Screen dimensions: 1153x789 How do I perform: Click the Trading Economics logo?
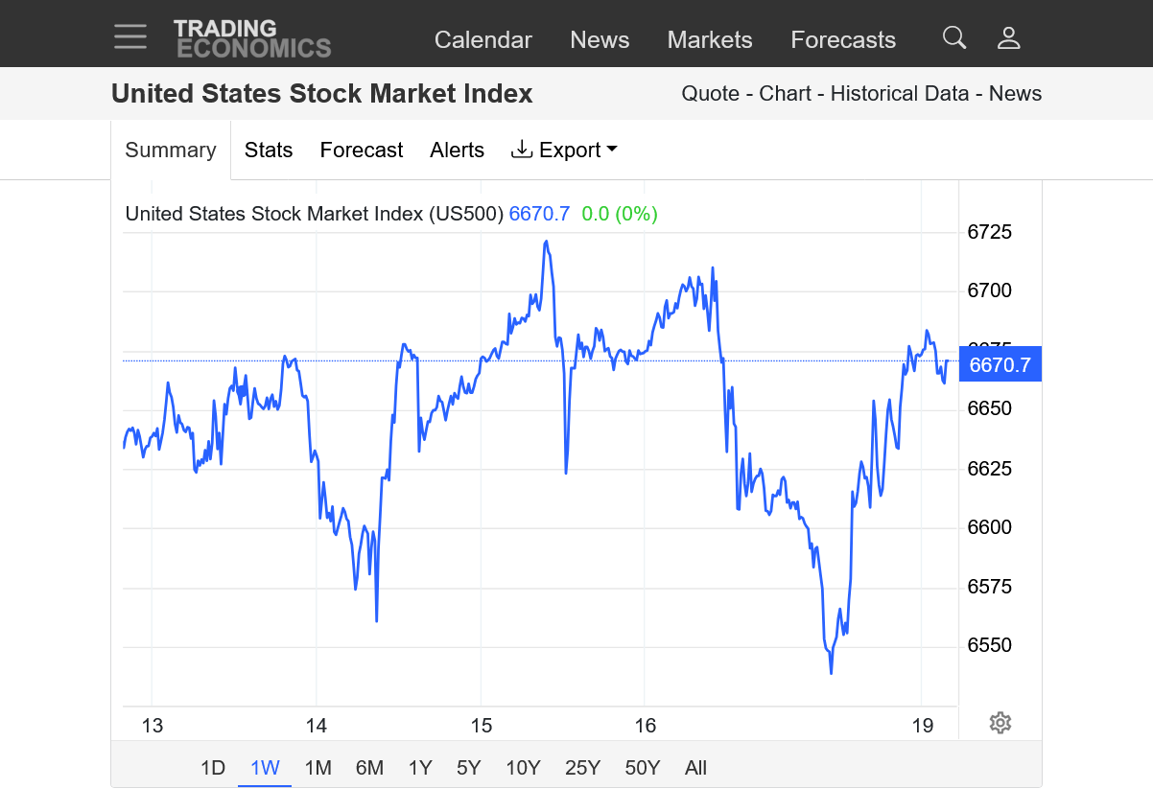click(252, 39)
